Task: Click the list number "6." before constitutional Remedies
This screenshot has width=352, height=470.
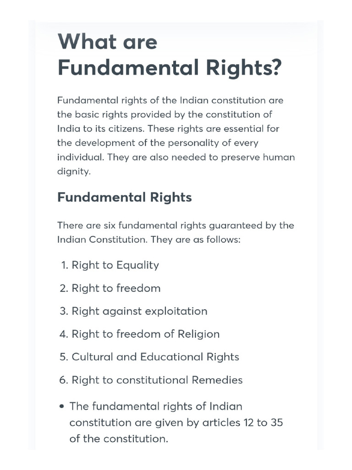Action: pos(64,380)
